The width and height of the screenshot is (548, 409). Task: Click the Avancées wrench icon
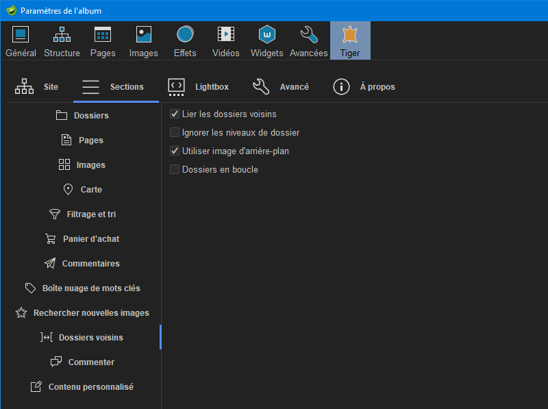pos(308,34)
